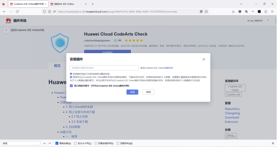Viewport: 277px width, 147px height.
Task: Click the undo arrow toolbar icon
Action: [x=253, y=12]
